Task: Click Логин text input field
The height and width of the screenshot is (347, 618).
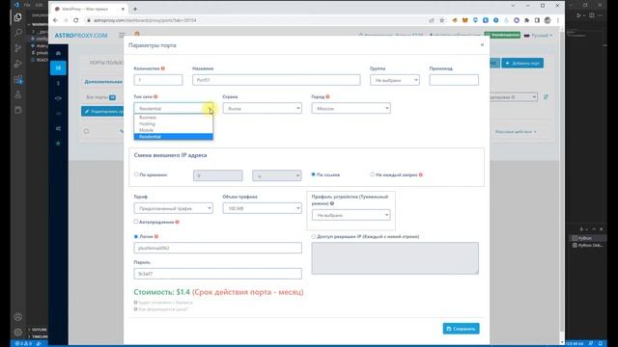Action: tap(218, 248)
